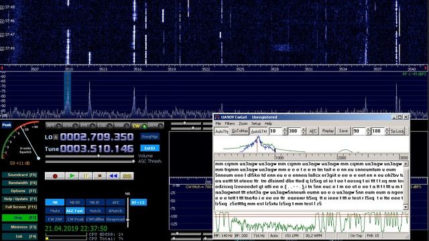Select LSB demodulation mode
Screen dimensions: 429x241
105,126
